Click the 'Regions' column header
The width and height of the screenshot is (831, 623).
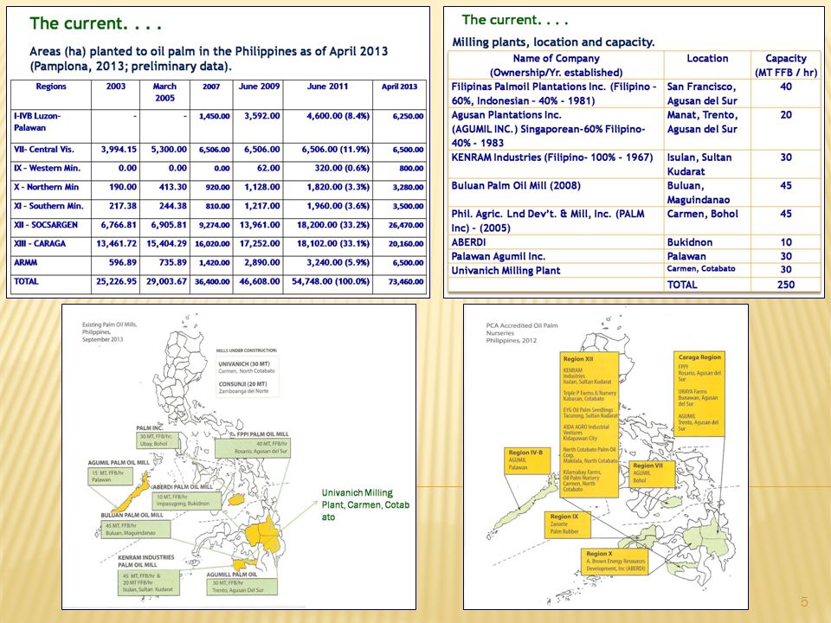[x=51, y=87]
